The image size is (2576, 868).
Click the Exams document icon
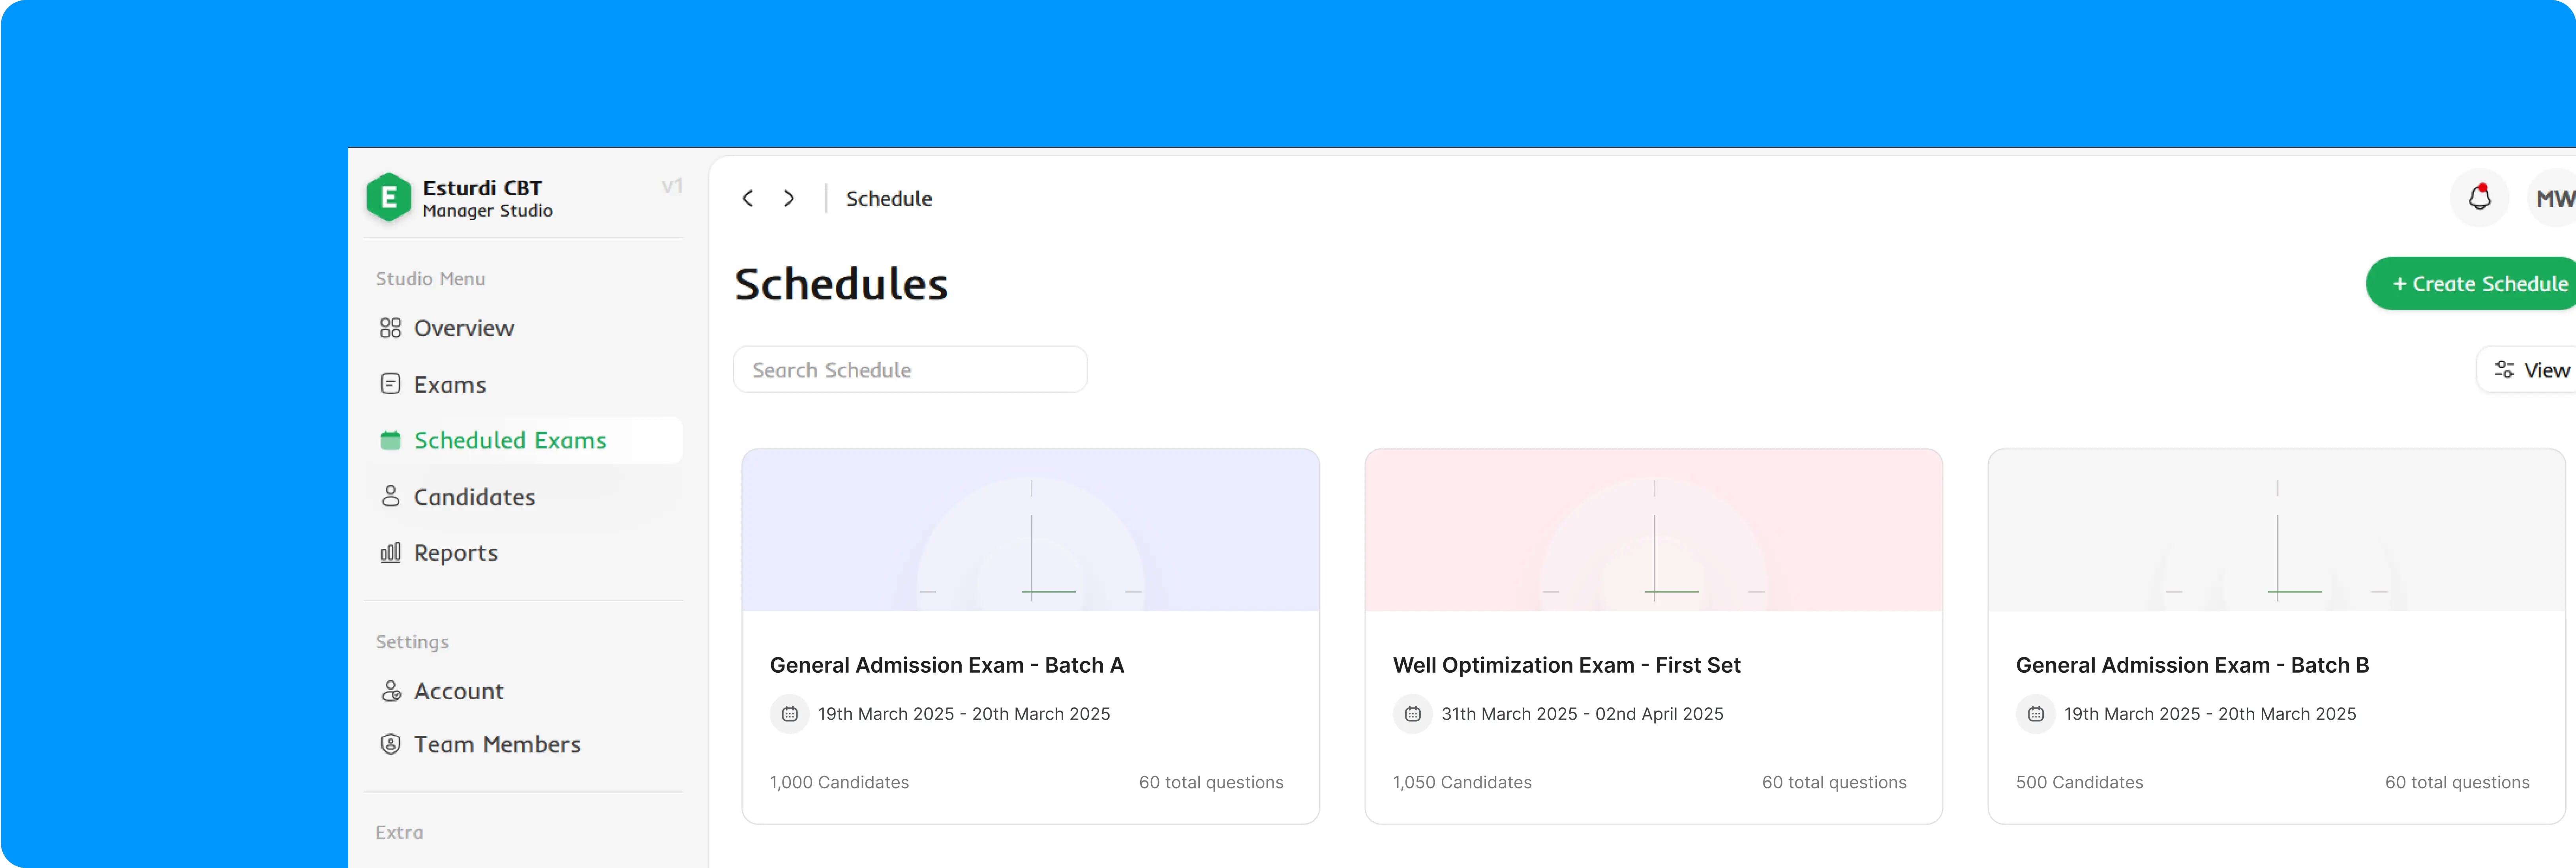(390, 383)
